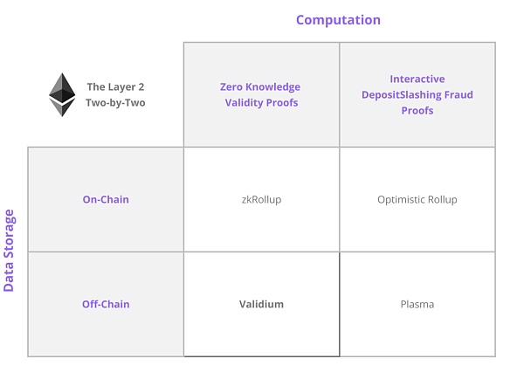Select the 'On-Chain' row label
524x386 pixels.
[x=106, y=199]
